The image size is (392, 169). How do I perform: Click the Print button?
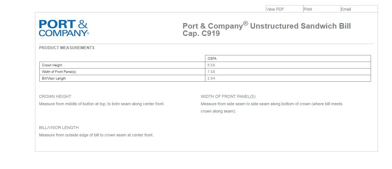point(308,9)
